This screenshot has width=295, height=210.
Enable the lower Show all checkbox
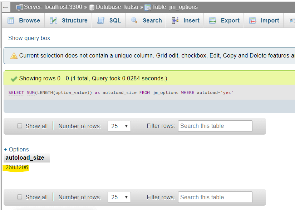(x=20, y=197)
